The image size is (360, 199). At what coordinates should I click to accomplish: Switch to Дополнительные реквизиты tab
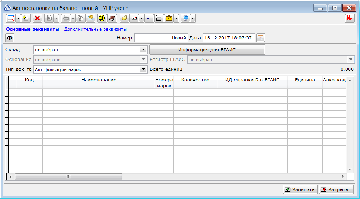(x=95, y=29)
